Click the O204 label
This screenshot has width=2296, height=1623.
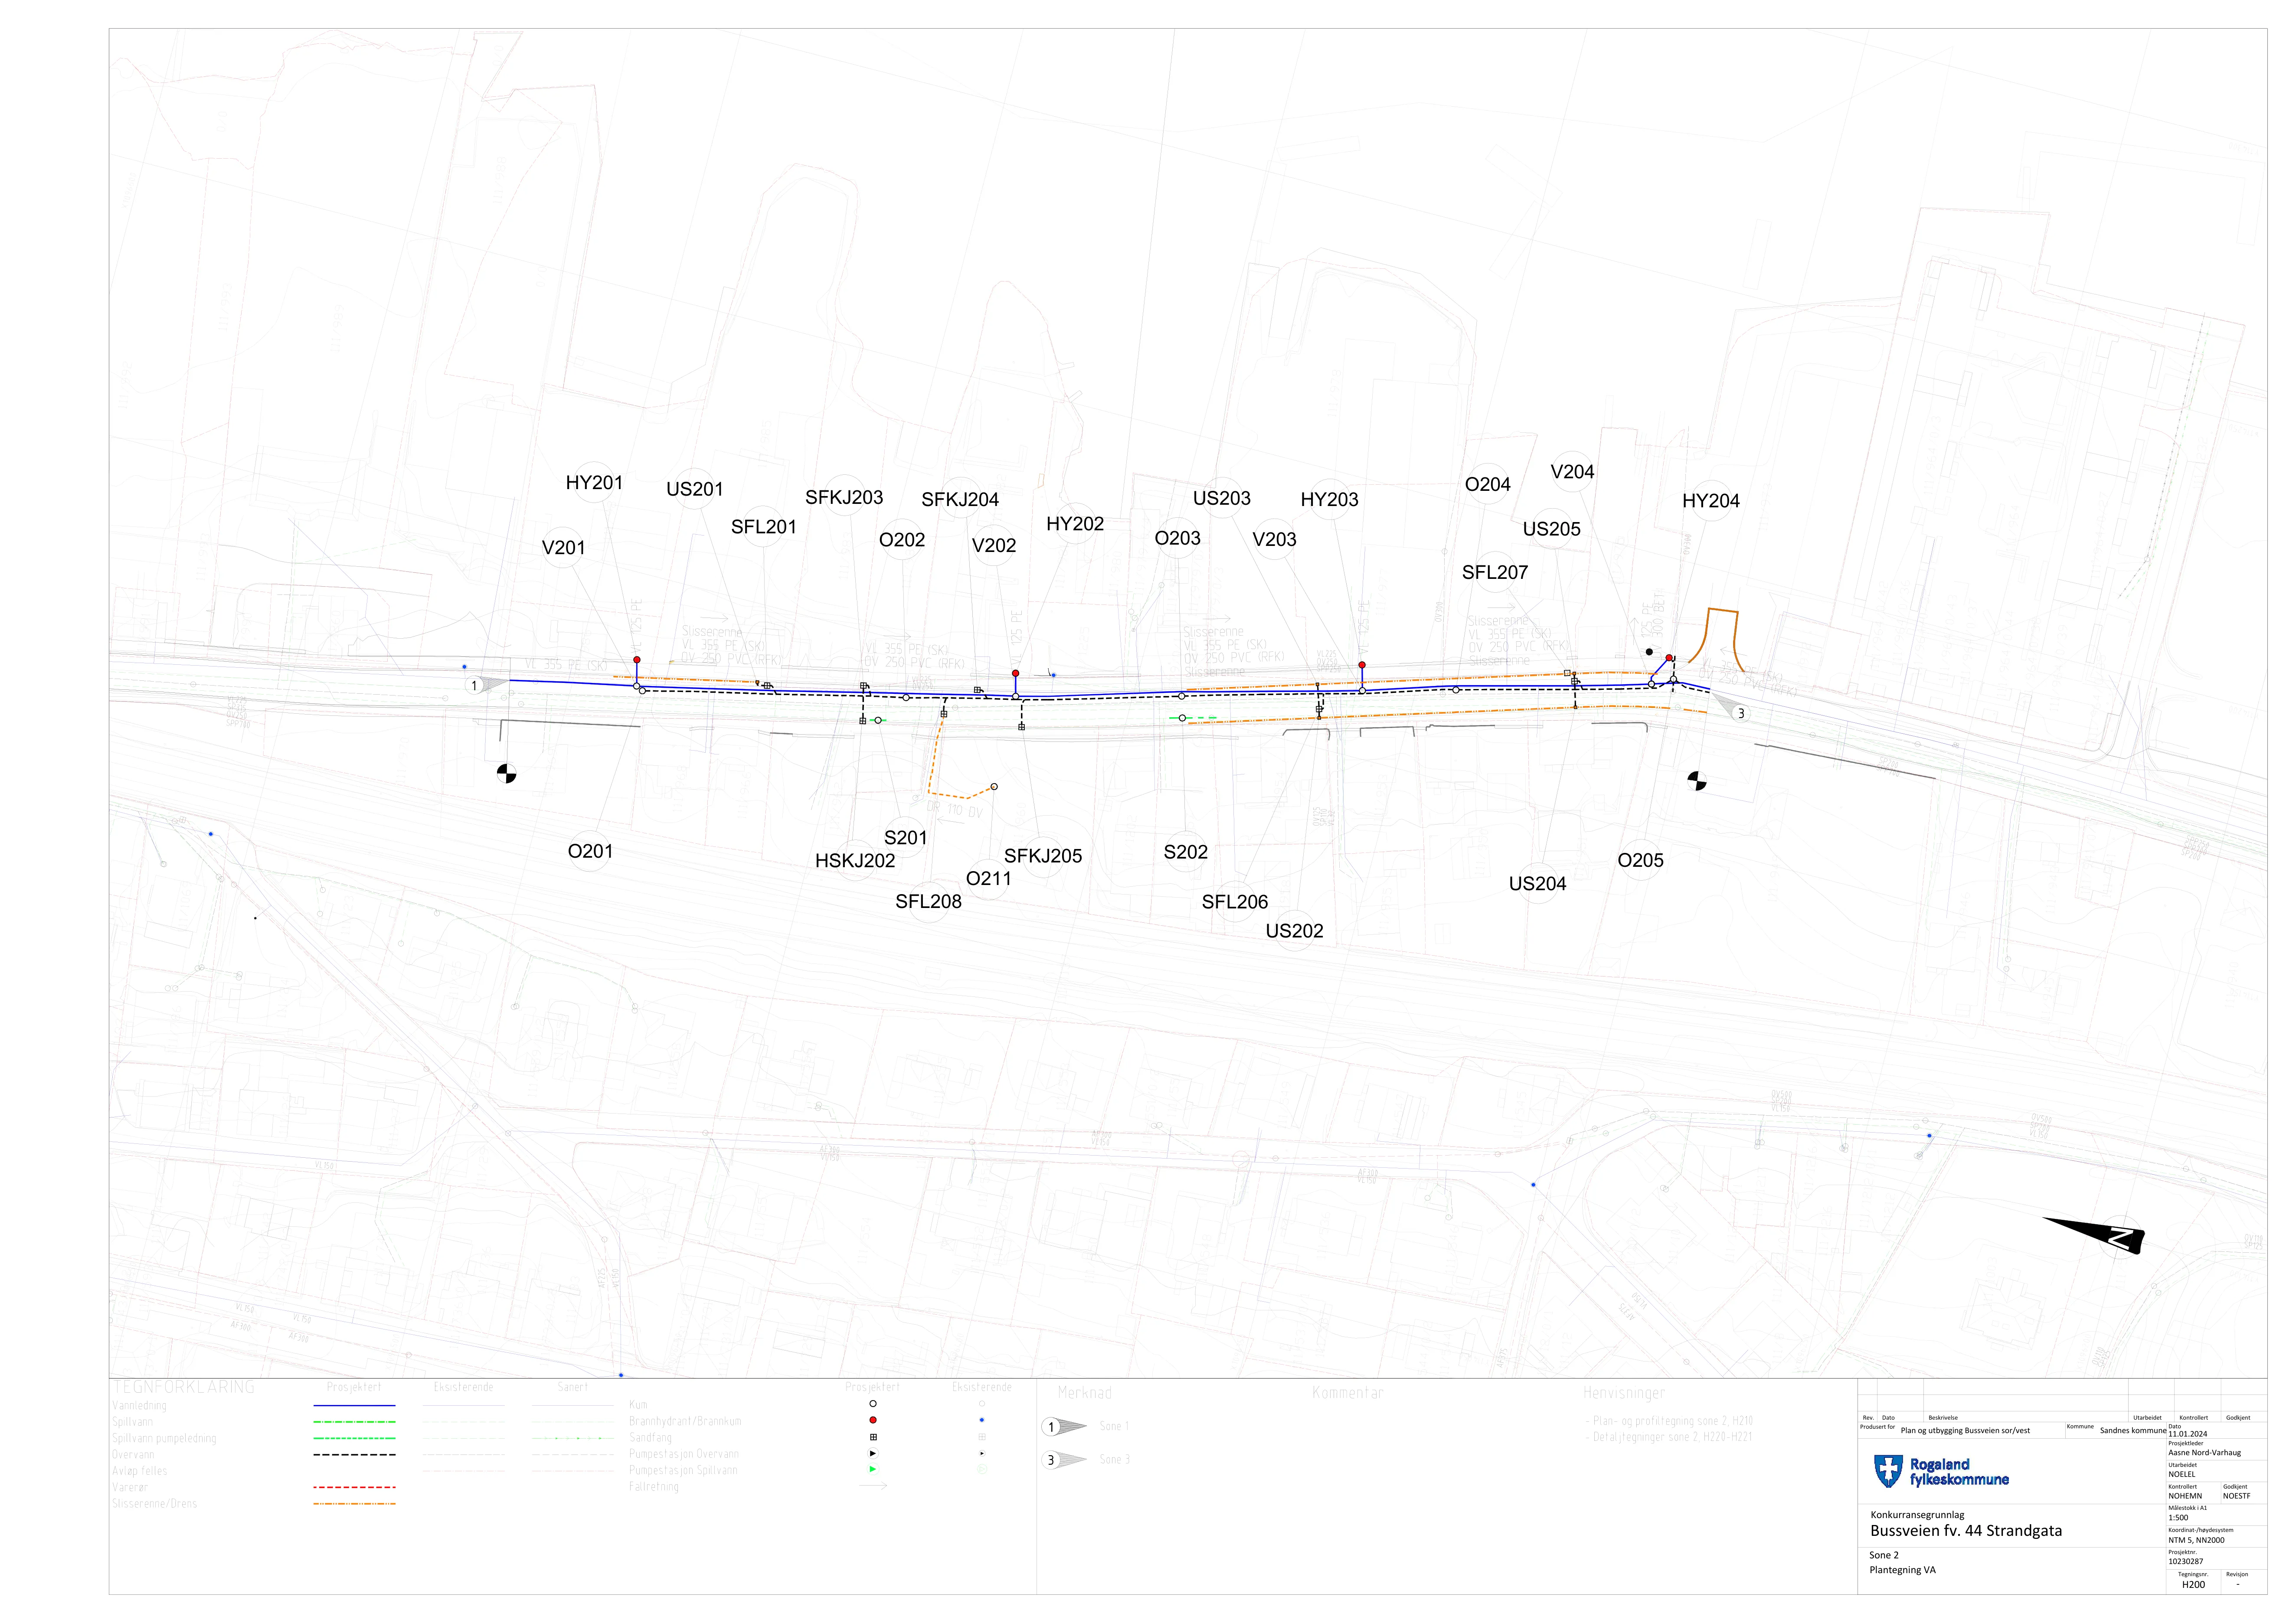tap(1488, 485)
